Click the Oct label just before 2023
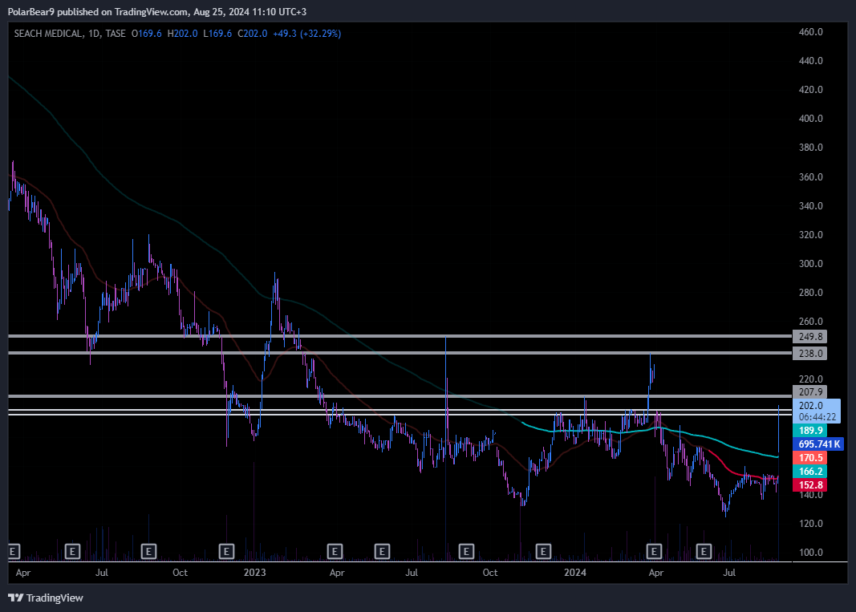The image size is (856, 612). point(180,572)
